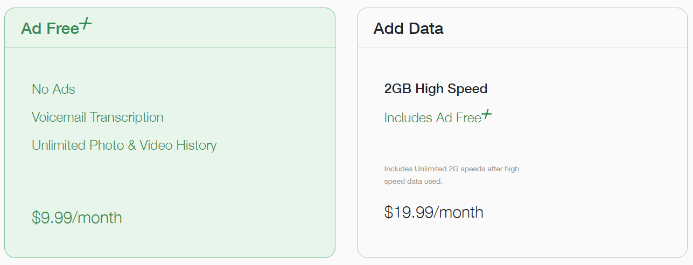This screenshot has height=265, width=693.
Task: Click the No Ads feature text
Action: [53, 89]
